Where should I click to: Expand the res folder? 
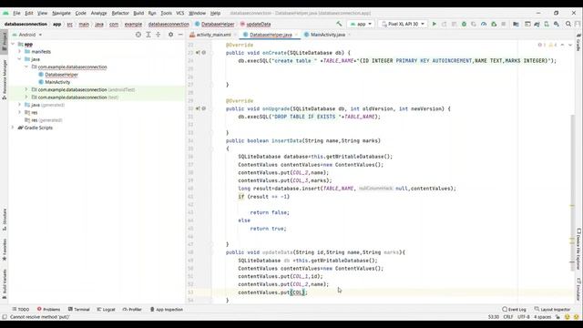[20, 112]
